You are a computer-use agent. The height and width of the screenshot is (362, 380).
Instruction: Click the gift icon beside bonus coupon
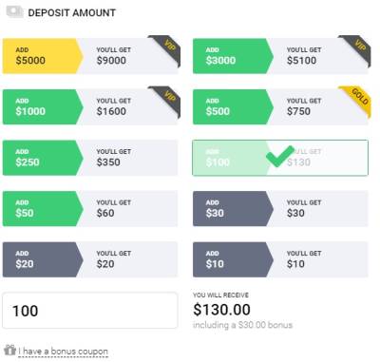tap(9, 350)
